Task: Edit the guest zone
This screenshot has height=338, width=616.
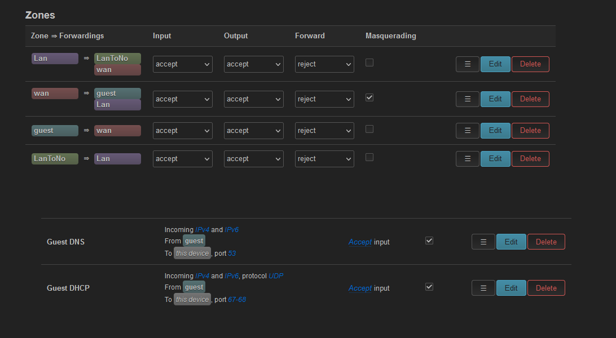Action: (x=495, y=131)
